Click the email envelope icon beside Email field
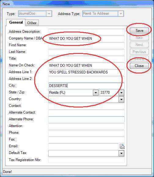 click(x=122, y=146)
